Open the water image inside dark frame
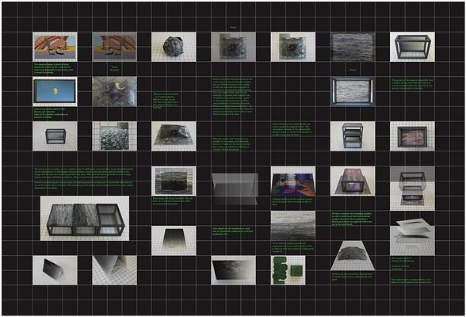 pyautogui.click(x=353, y=91)
